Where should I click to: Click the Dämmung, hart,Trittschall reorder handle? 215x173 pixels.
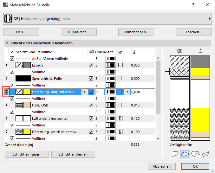[6, 92]
